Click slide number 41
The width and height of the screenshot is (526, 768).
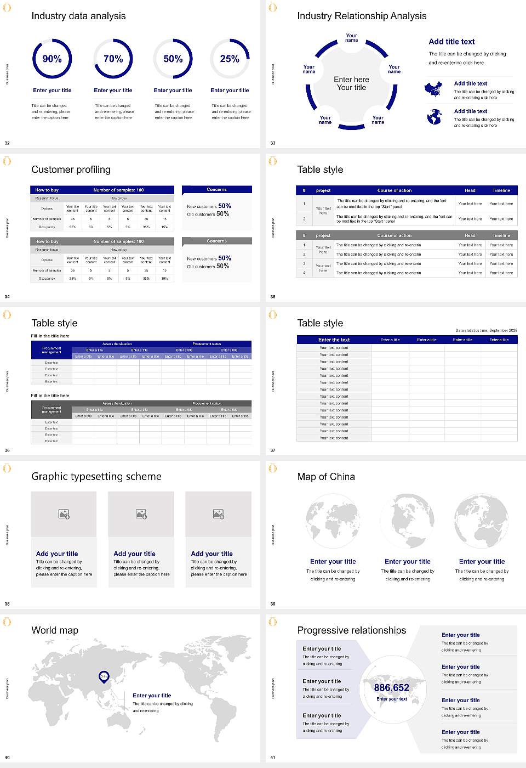[273, 758]
